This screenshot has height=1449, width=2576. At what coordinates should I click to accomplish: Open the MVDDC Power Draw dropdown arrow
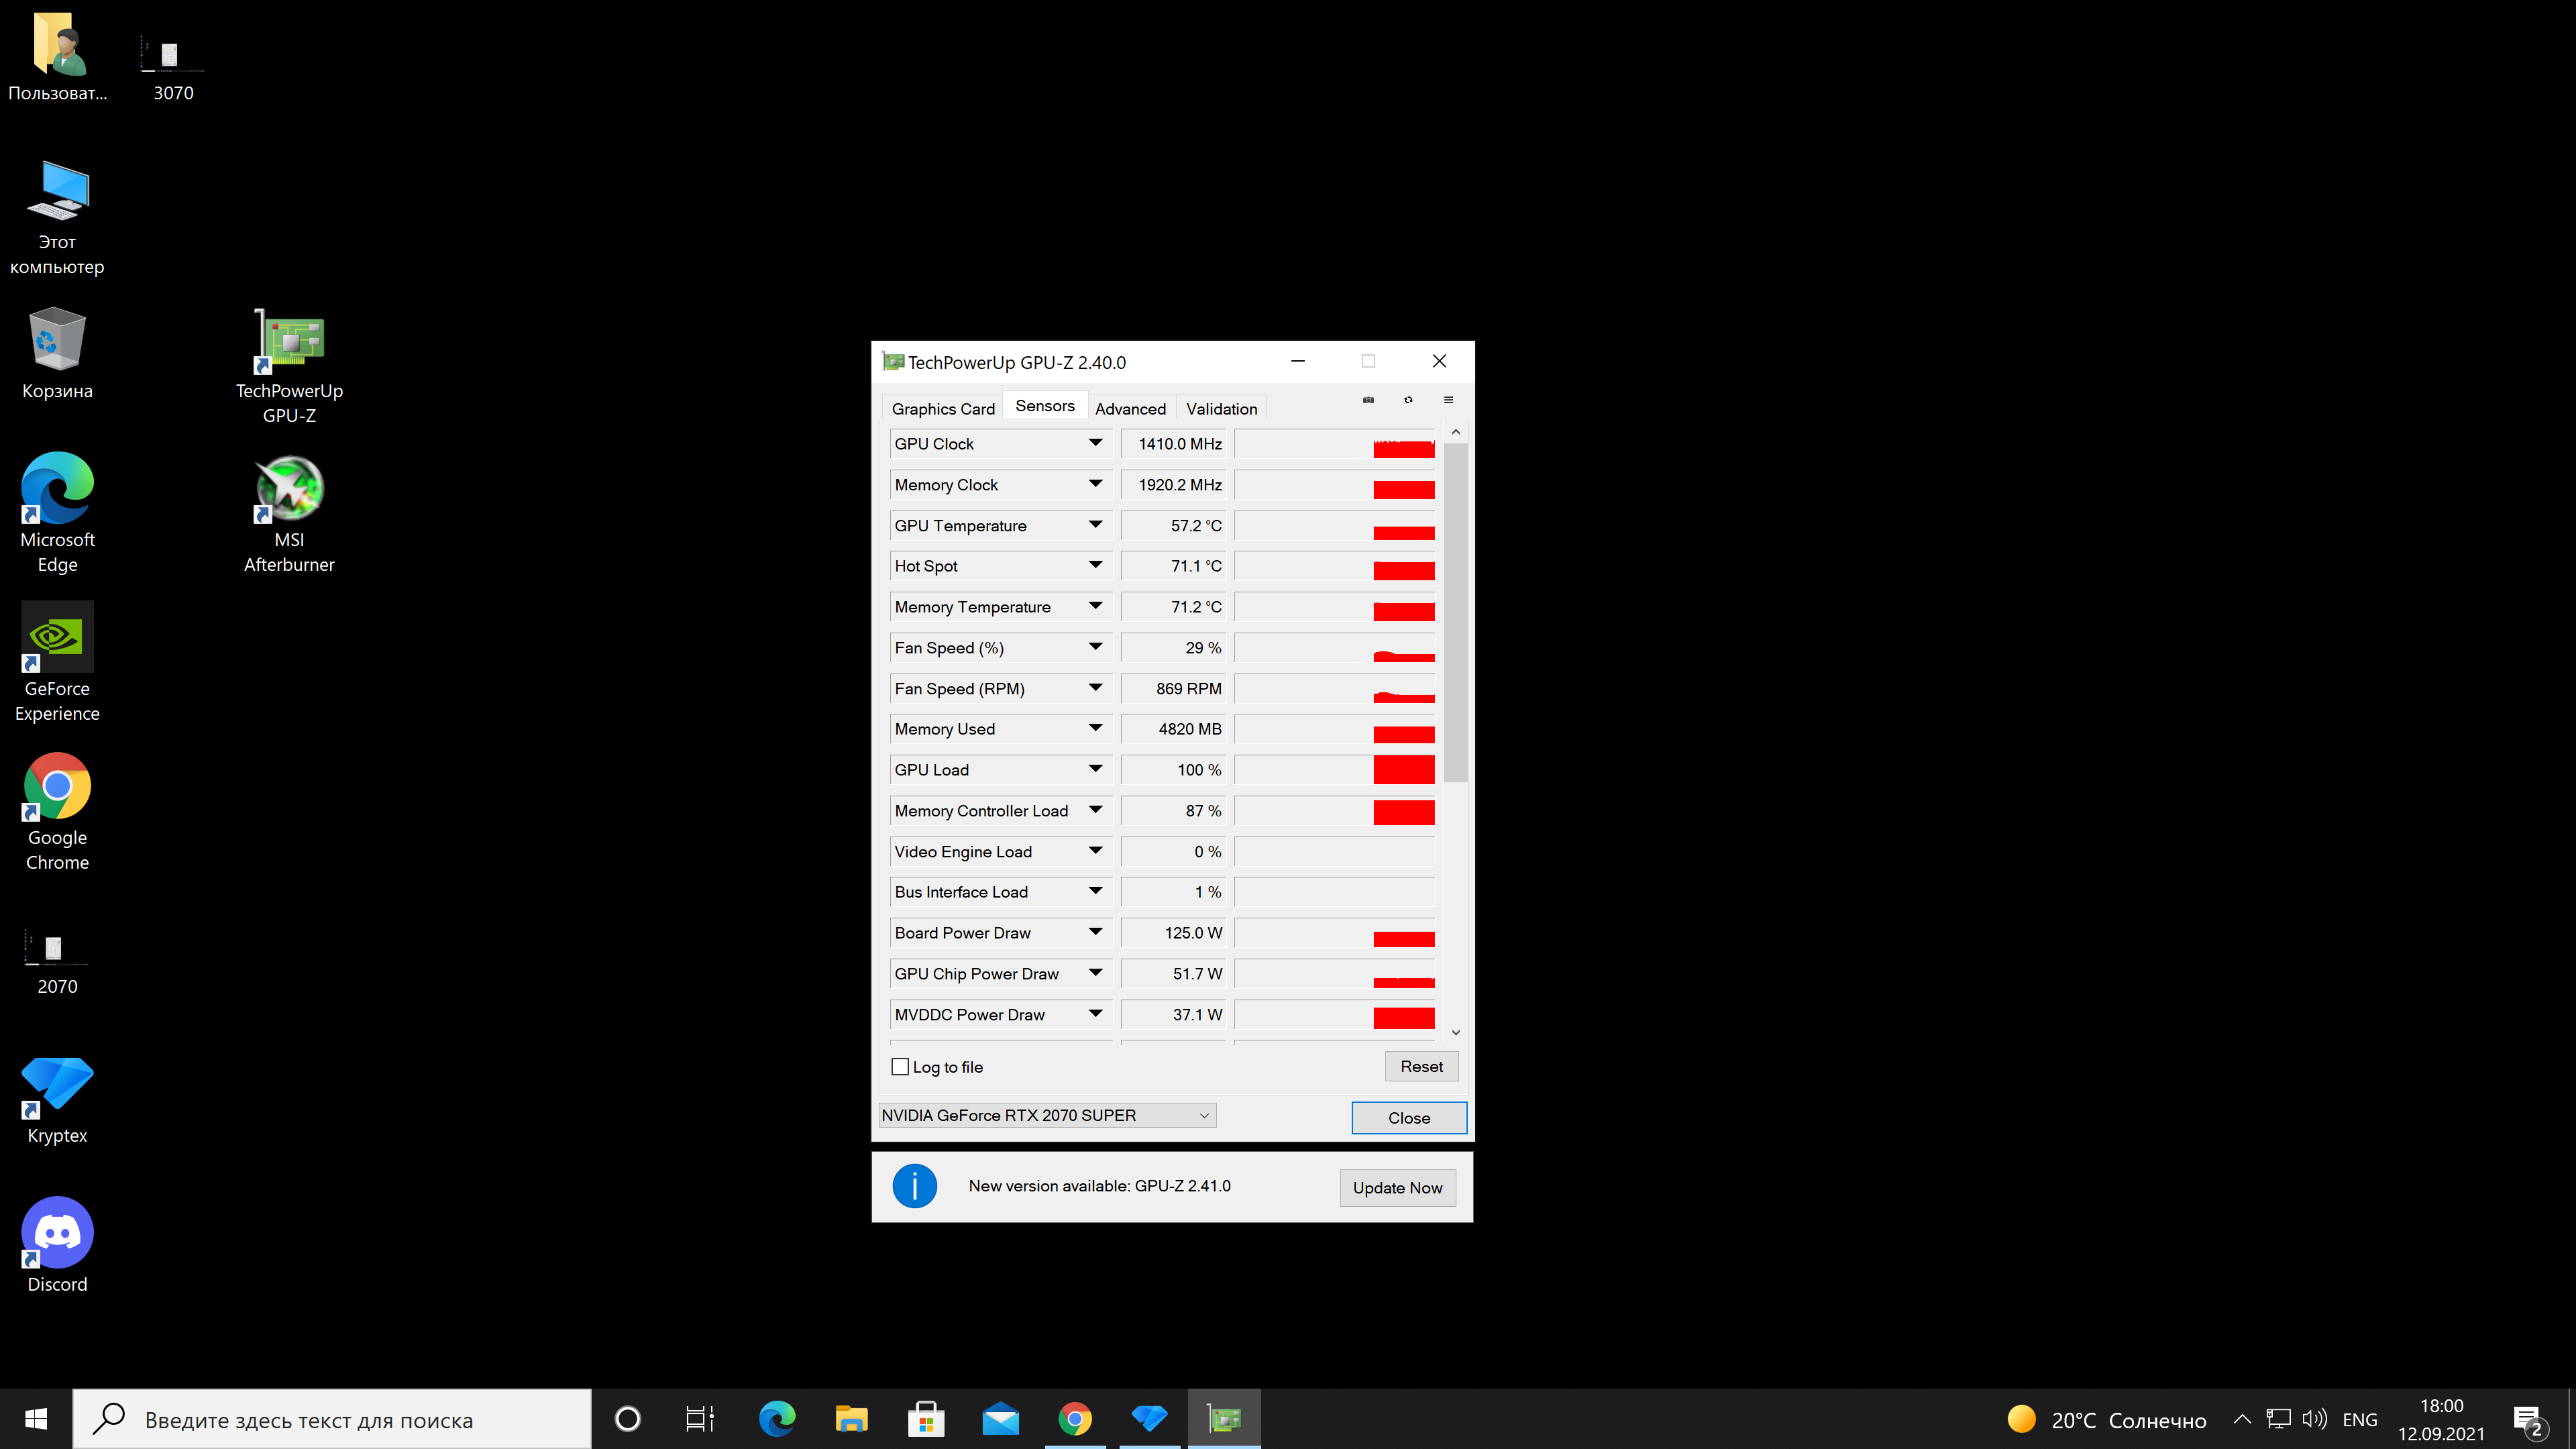(1095, 1014)
